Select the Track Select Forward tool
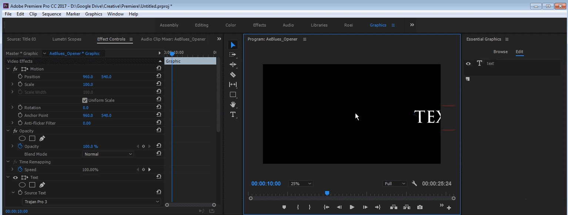 (233, 55)
